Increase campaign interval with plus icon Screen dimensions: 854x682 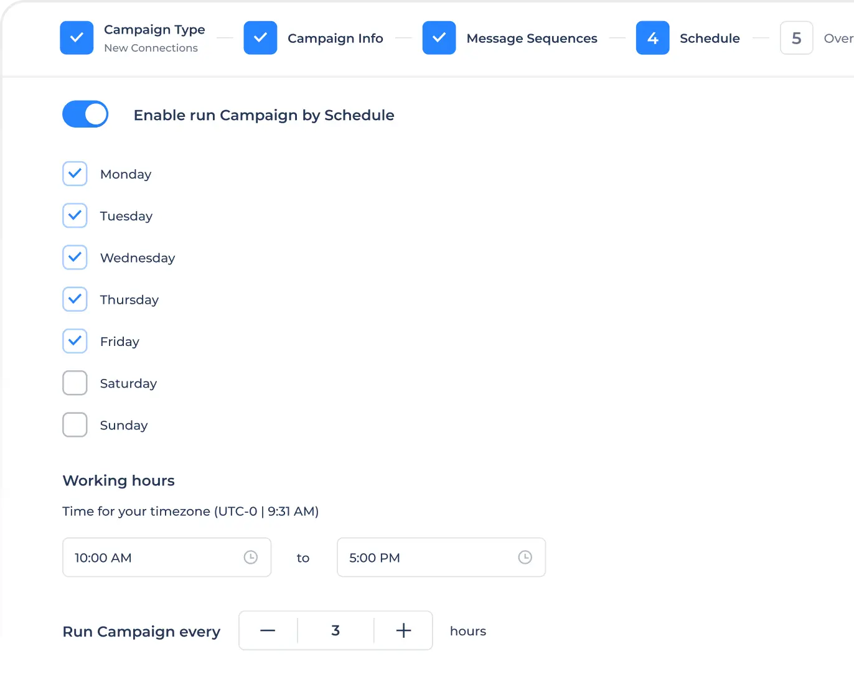[403, 631]
